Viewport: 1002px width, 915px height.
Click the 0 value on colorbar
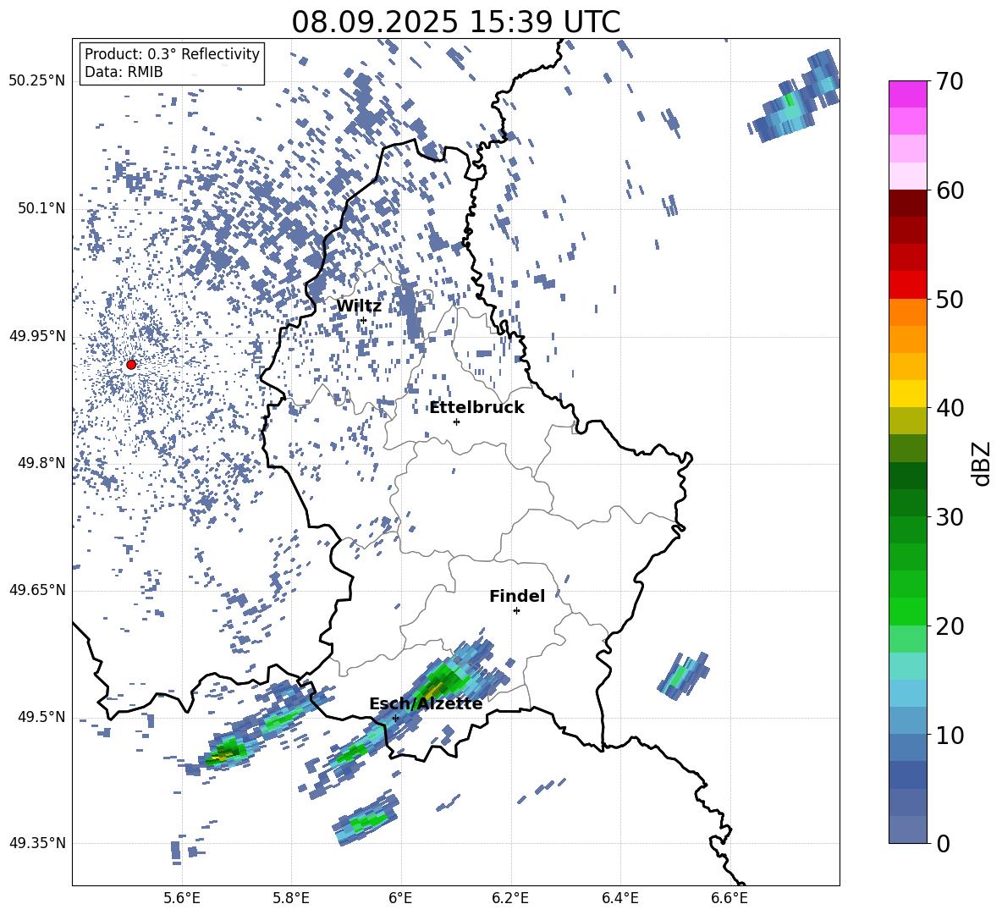click(x=943, y=843)
